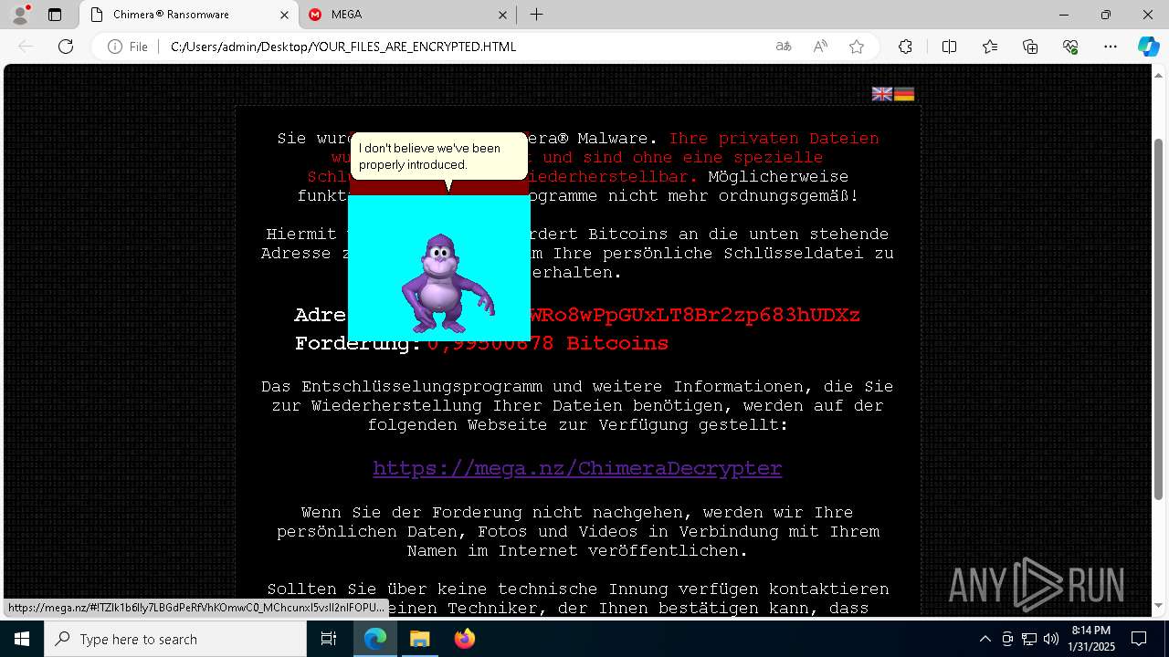
Task: Click the taskbar search box
Action: [x=174, y=639]
